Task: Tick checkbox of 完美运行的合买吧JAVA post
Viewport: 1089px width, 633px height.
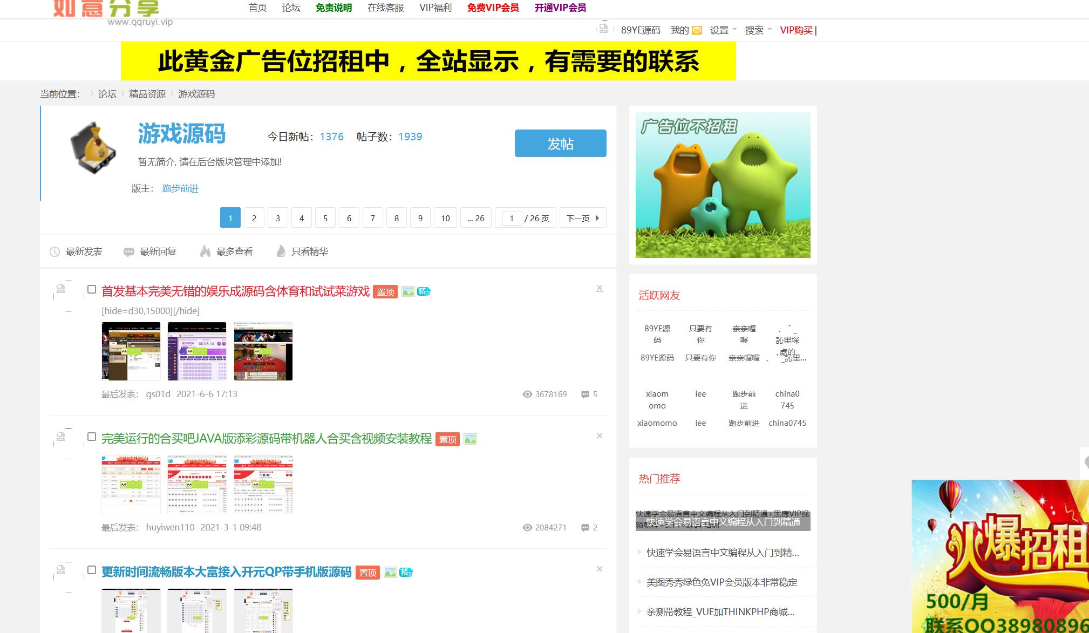Action: click(92, 437)
